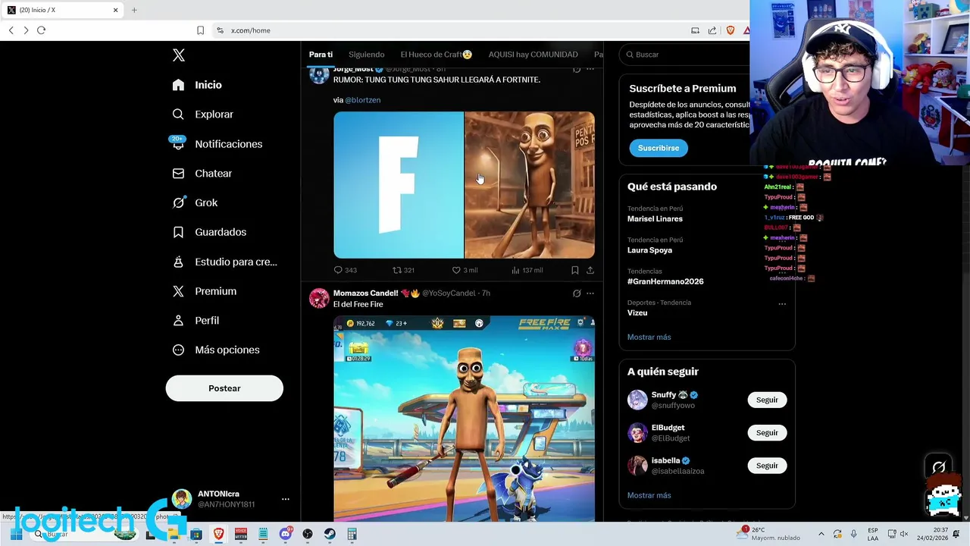Open Notificaciones in the sidebar
Screen dimensions: 970x546
217,144
